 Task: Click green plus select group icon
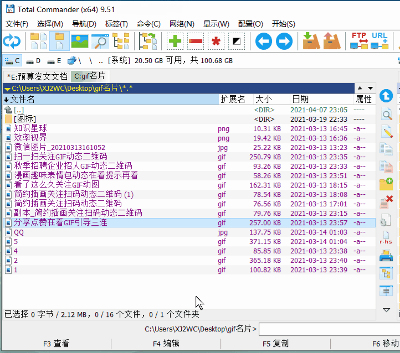pyautogui.click(x=175, y=41)
